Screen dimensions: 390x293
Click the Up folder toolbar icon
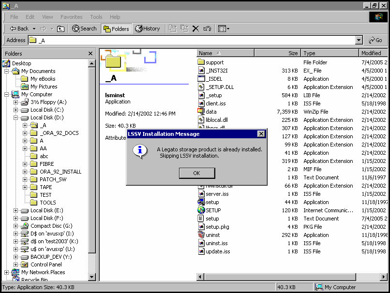click(x=60, y=29)
